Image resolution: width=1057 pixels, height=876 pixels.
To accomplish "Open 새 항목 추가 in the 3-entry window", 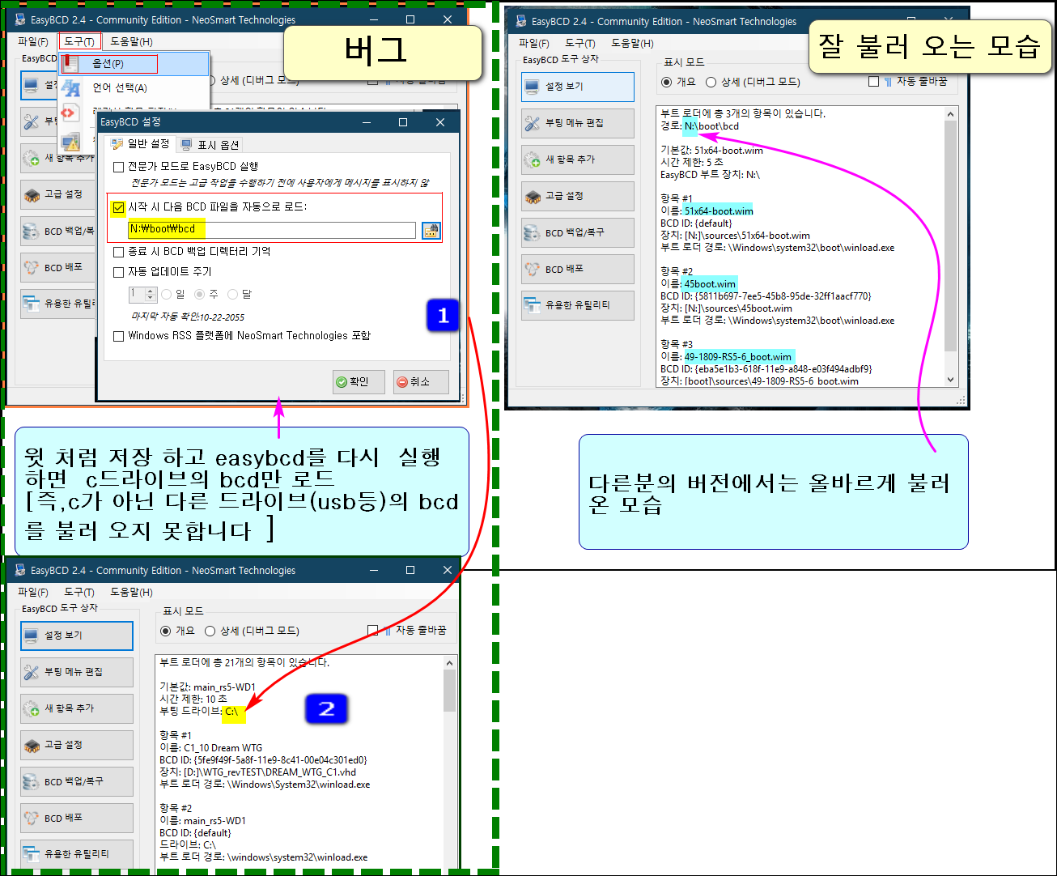I will [578, 159].
